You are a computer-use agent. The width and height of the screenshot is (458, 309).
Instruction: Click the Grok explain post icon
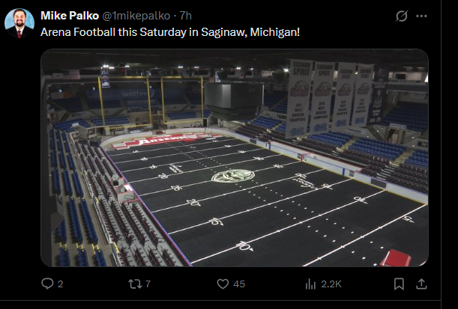tap(401, 16)
